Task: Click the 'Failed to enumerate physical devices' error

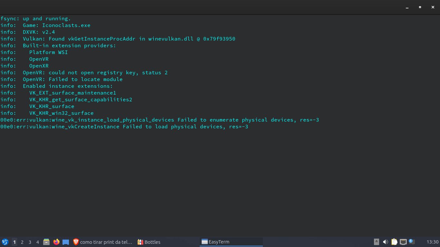Action: click(x=160, y=120)
